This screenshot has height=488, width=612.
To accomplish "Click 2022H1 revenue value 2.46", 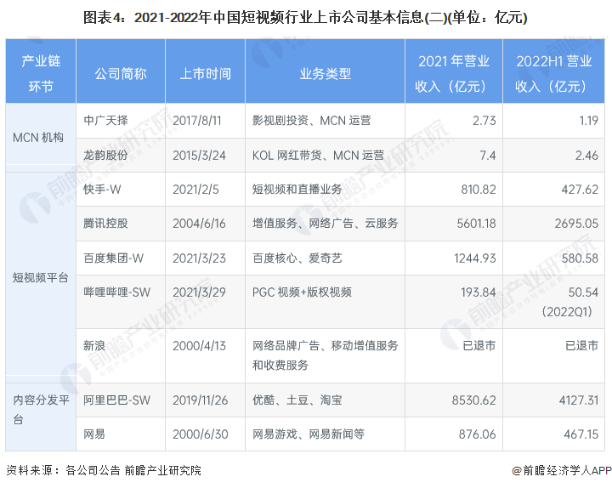I will coord(586,156).
